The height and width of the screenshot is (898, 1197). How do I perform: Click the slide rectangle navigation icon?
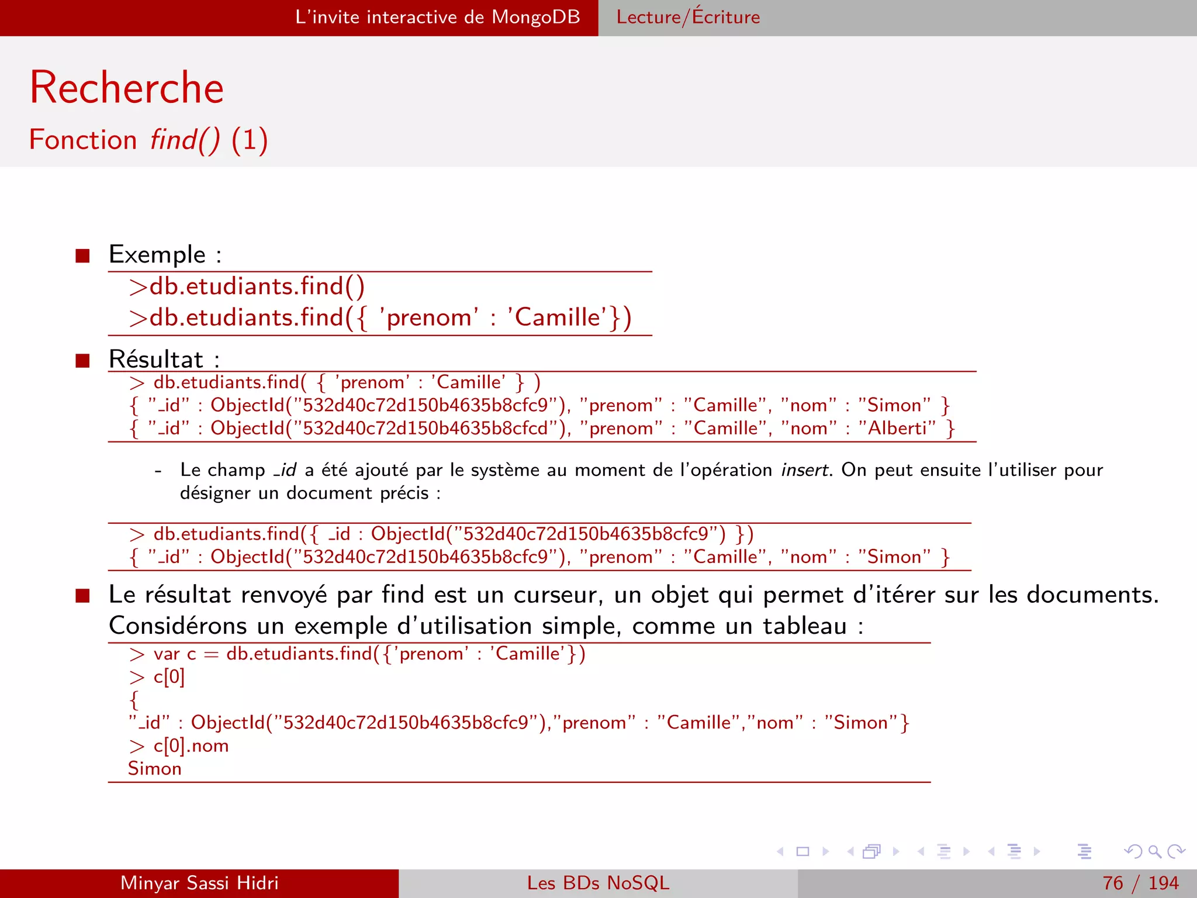(x=803, y=851)
